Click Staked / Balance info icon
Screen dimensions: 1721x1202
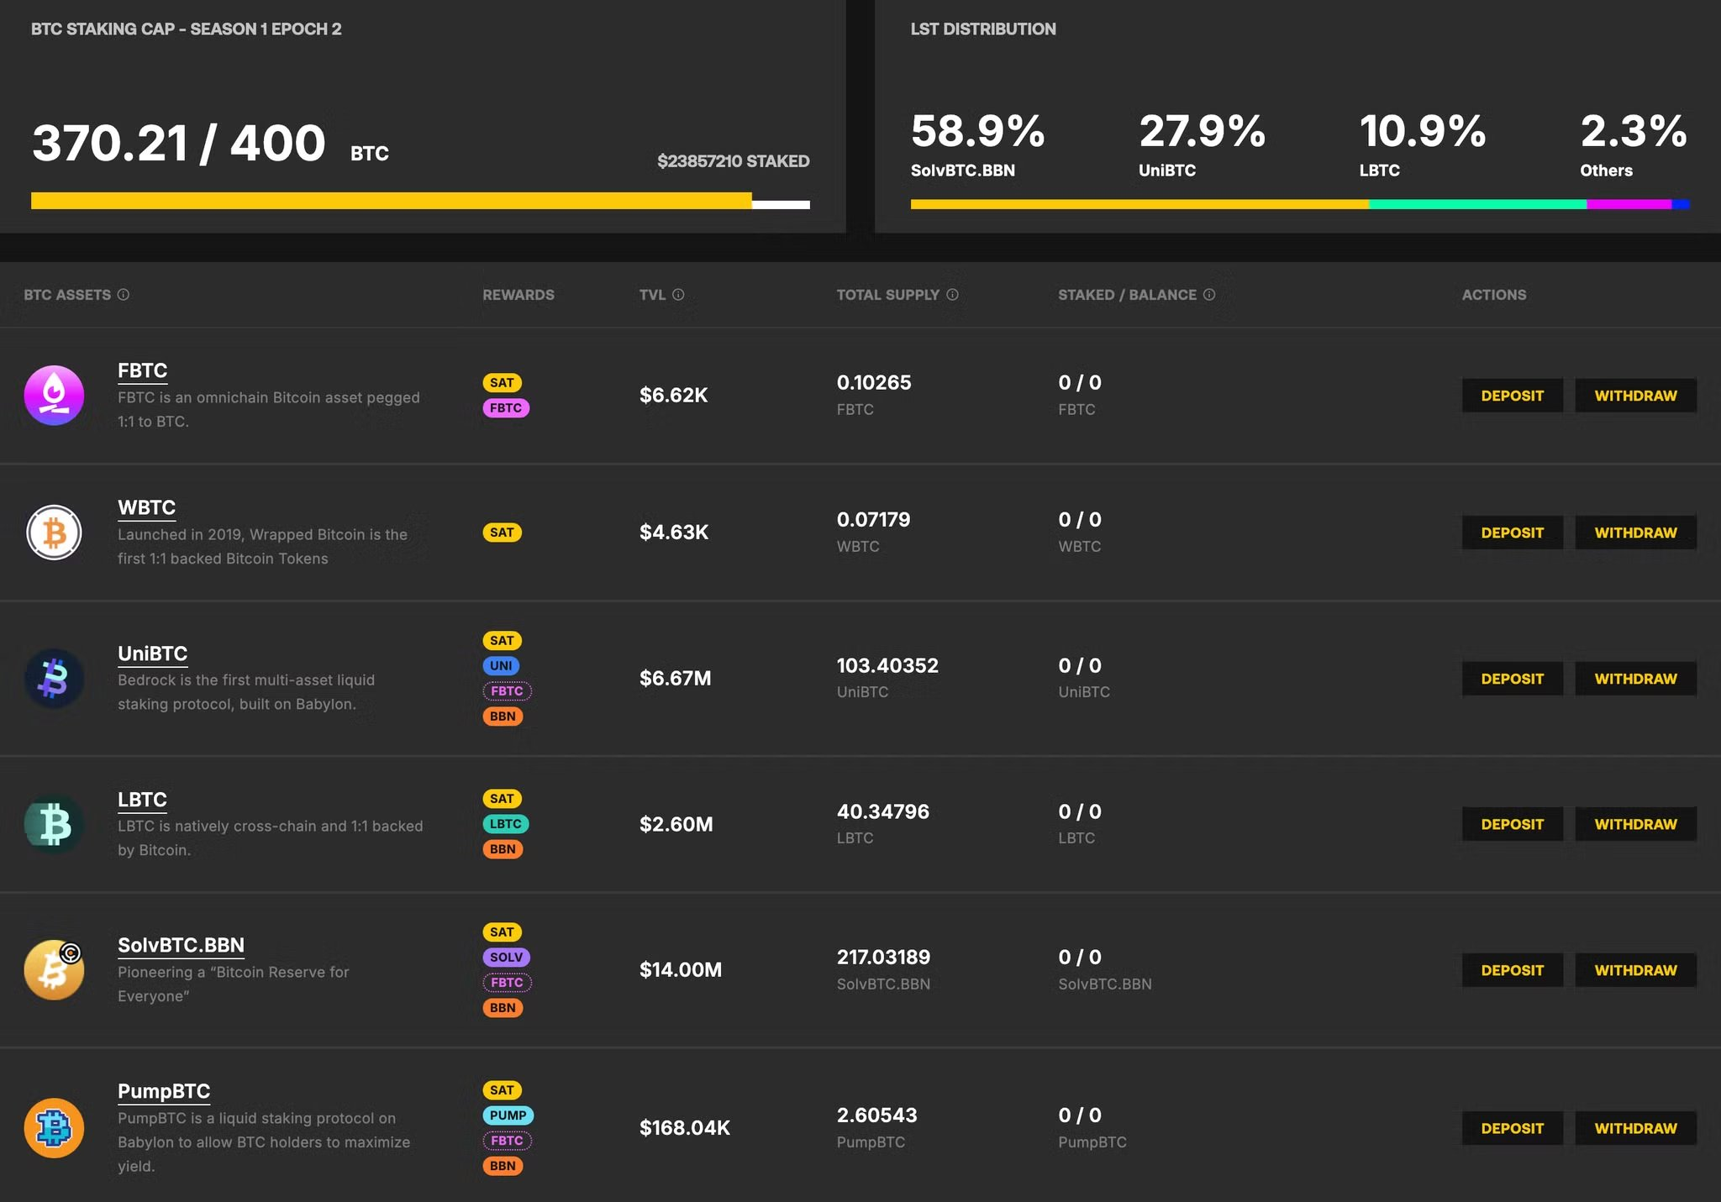tap(1209, 295)
